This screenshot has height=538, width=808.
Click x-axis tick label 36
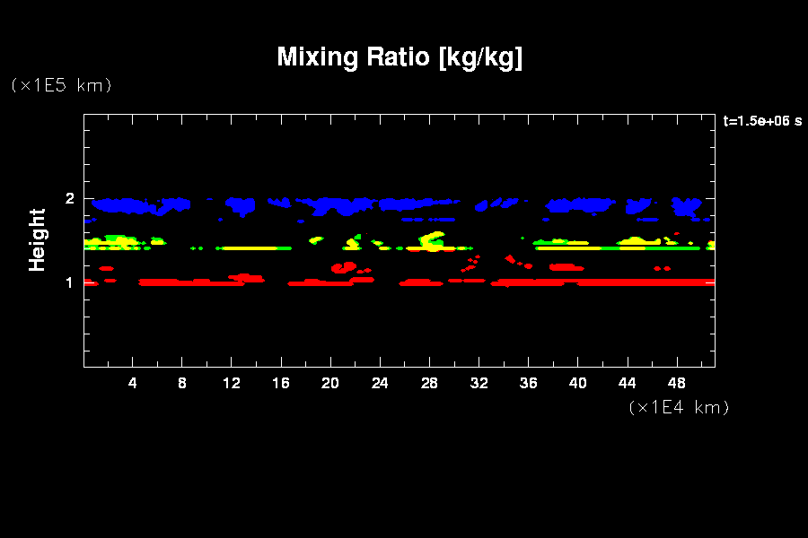pos(528,383)
